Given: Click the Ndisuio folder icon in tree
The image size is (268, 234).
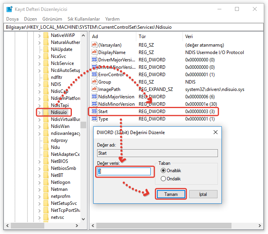Looking at the screenshot, I should [x=46, y=112].
